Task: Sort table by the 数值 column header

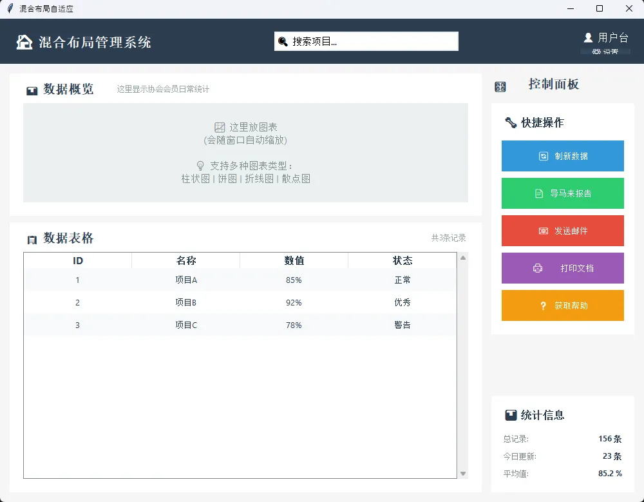Action: (294, 260)
